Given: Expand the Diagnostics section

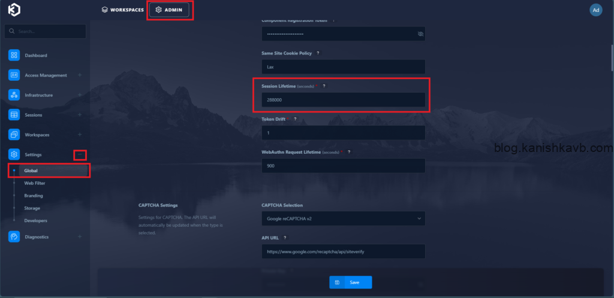Looking at the screenshot, I should click(80, 237).
